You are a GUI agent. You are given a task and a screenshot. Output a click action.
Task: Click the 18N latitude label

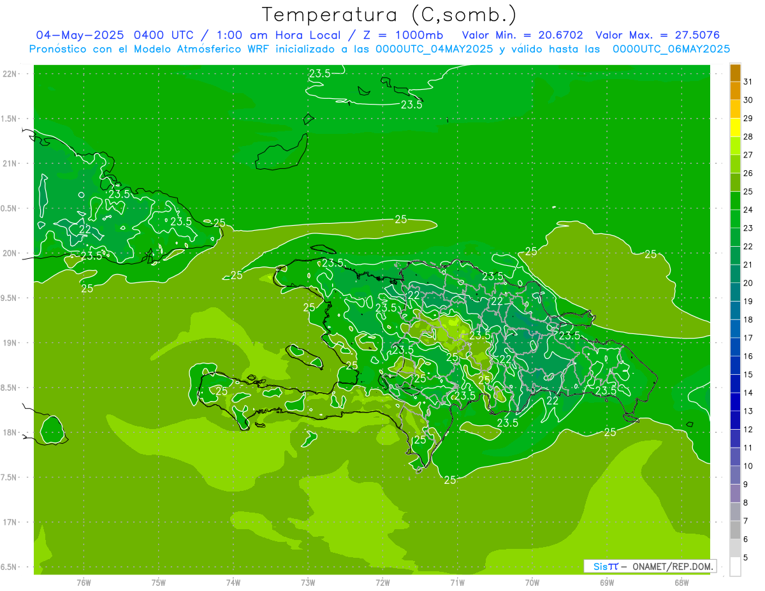10,432
